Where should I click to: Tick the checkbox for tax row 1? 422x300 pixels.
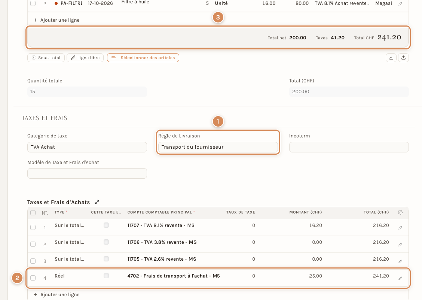(33, 227)
